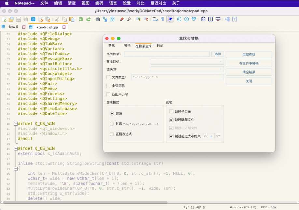The image size is (299, 210).
Task: Open the 编辑 menu
Action: coord(58,3)
